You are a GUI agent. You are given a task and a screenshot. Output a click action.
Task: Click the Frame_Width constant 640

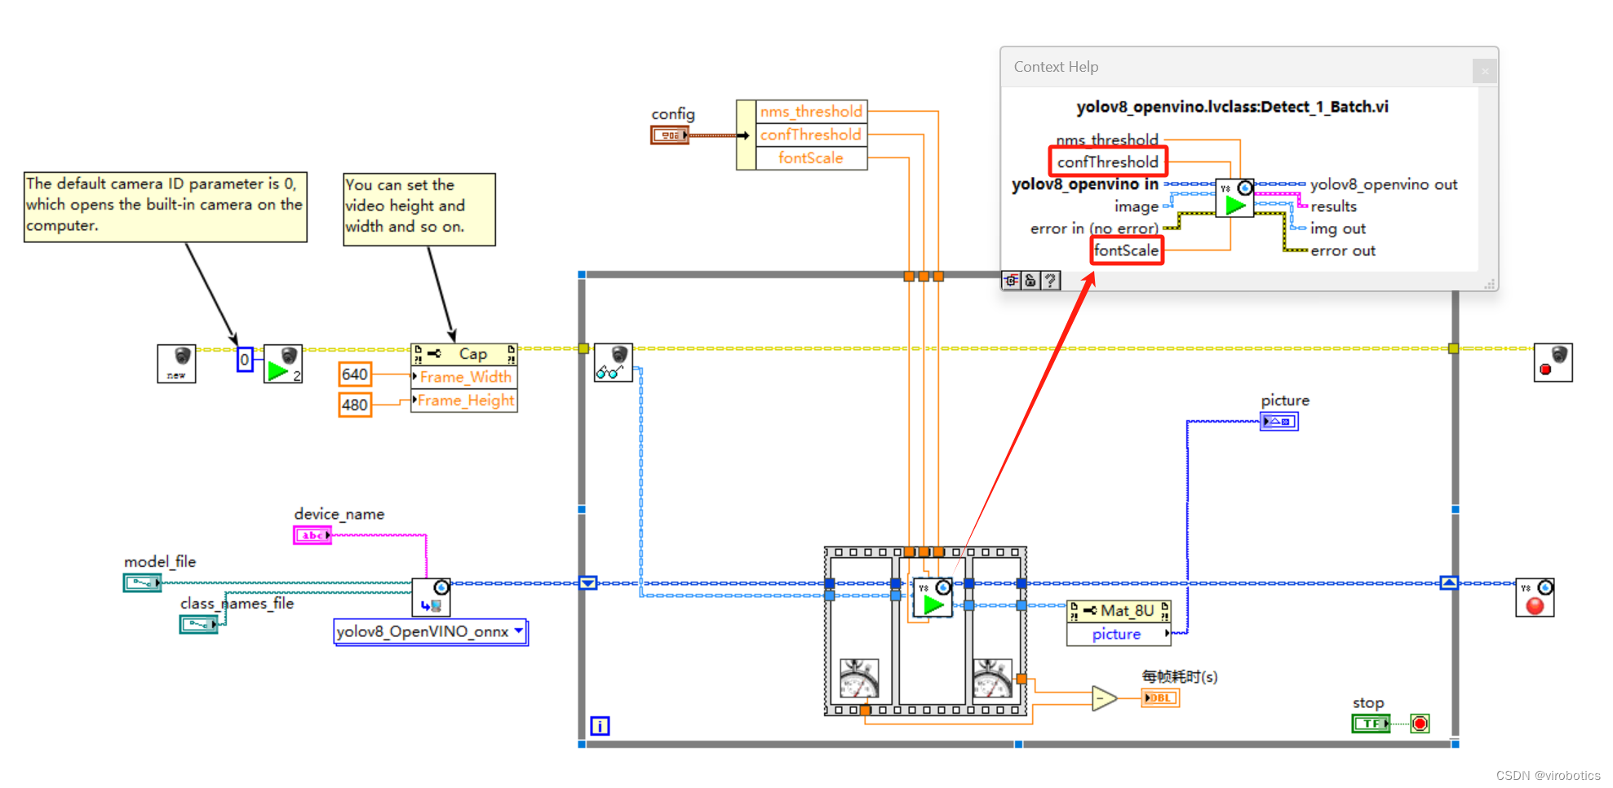355,374
